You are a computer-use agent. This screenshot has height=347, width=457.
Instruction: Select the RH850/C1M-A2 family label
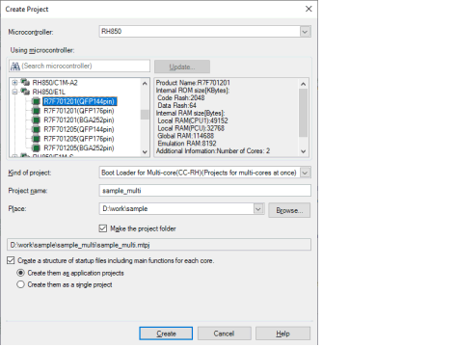[55, 83]
